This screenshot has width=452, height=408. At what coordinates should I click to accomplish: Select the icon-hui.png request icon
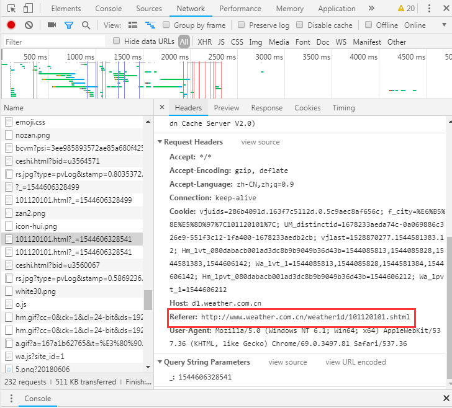(x=9, y=226)
